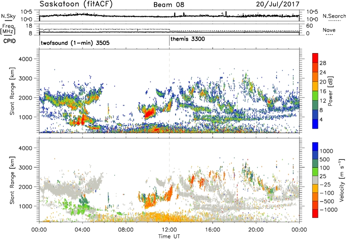Click the -500 label on velocity colorbar
Screen dimensions: 346x239
pos(327,201)
